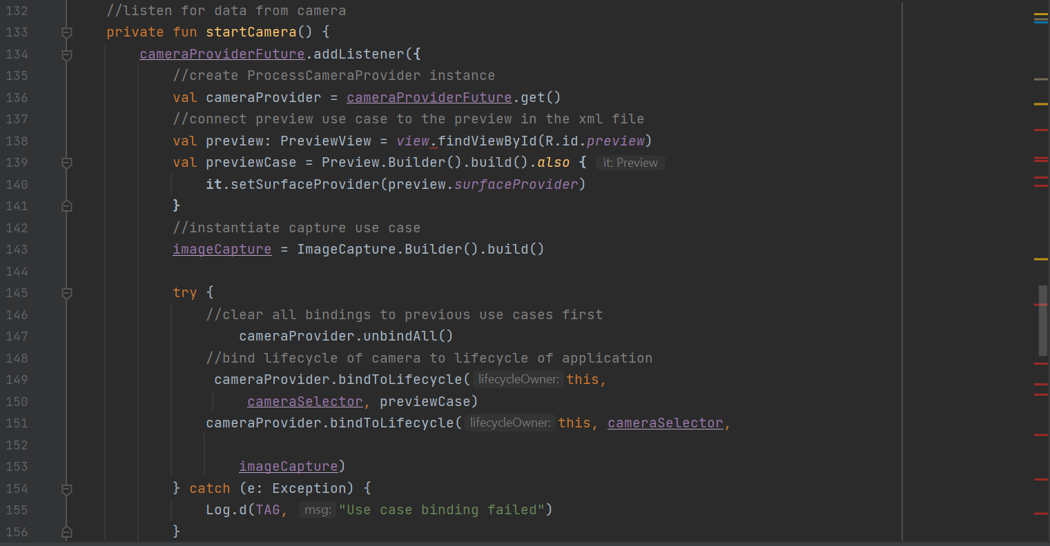Click previewCase argument on line 150
Viewport: 1050px width, 546px height.
[425, 401]
